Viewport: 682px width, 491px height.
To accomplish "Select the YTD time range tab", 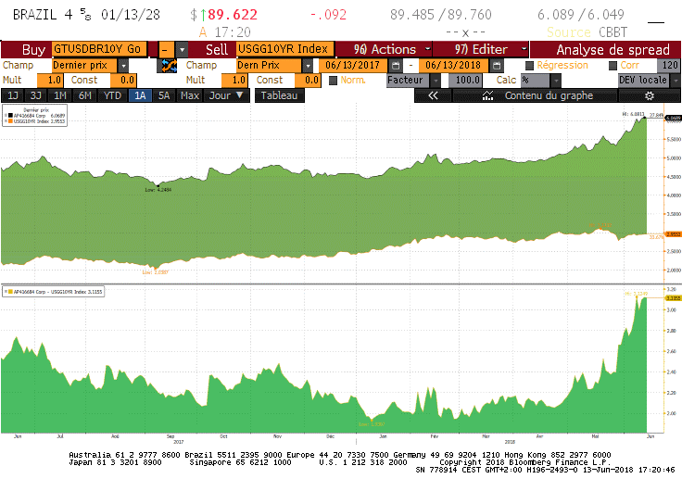I will click(x=113, y=95).
